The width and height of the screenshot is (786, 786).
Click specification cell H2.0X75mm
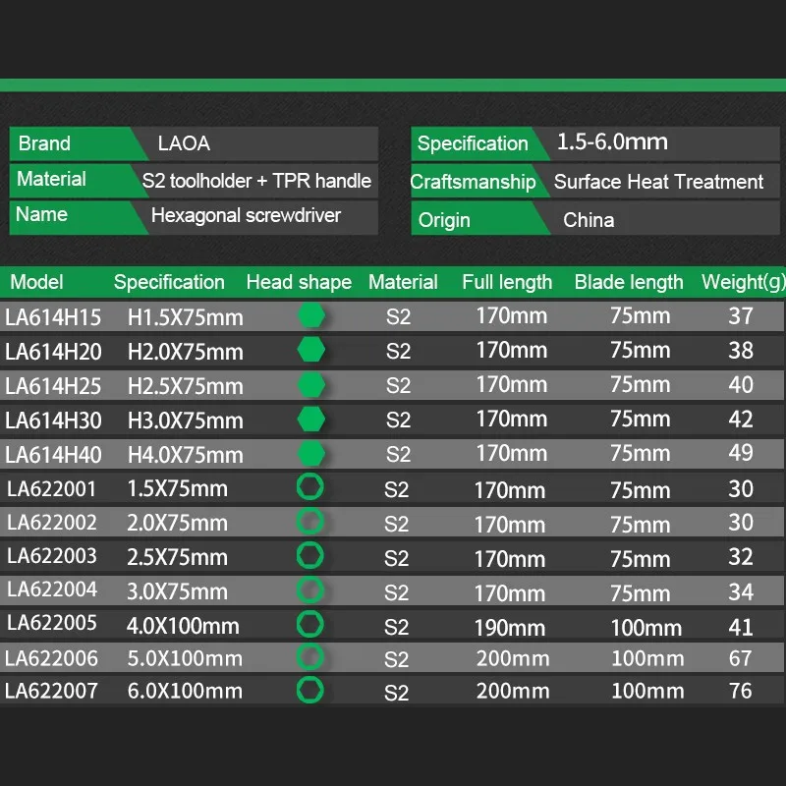[x=186, y=352]
